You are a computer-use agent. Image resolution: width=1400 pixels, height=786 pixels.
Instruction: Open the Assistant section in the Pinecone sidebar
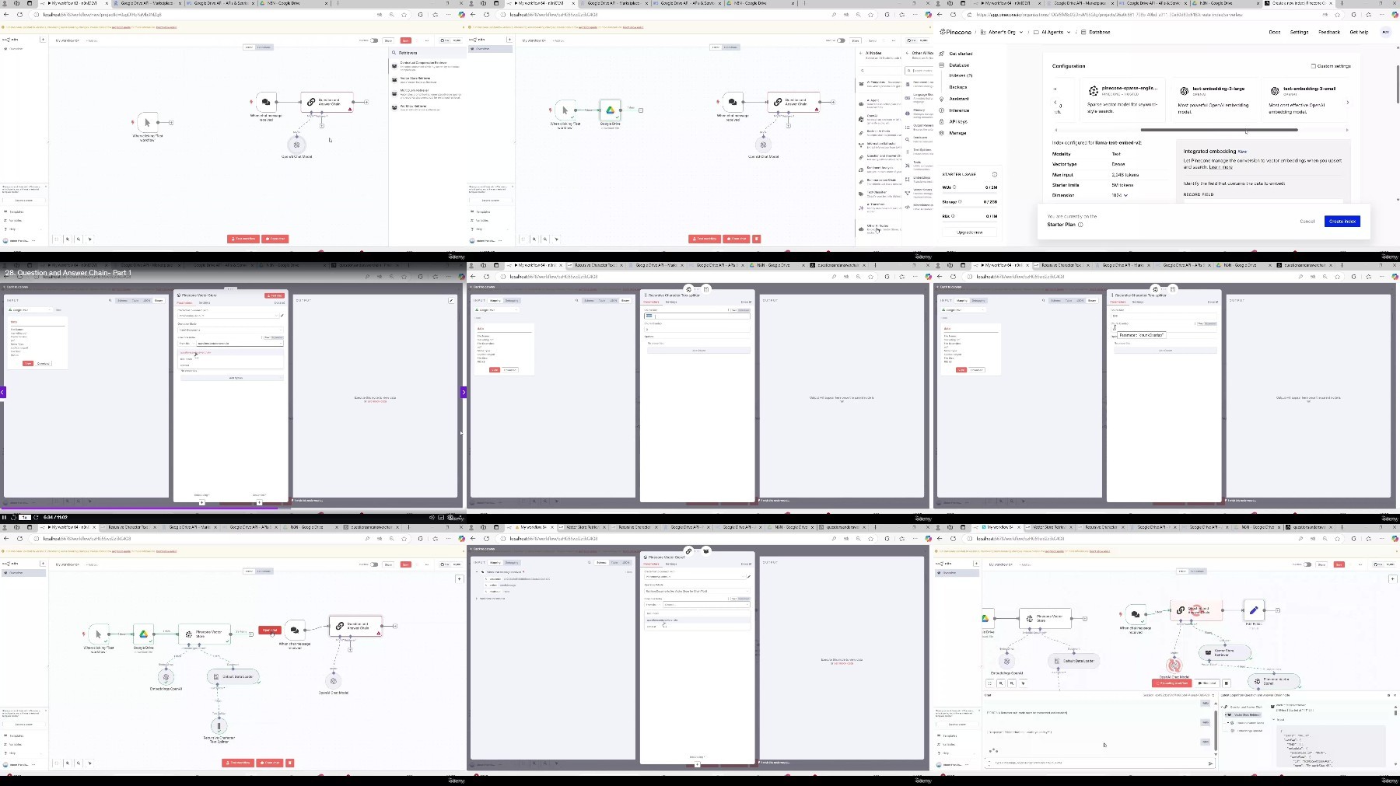tap(959, 99)
